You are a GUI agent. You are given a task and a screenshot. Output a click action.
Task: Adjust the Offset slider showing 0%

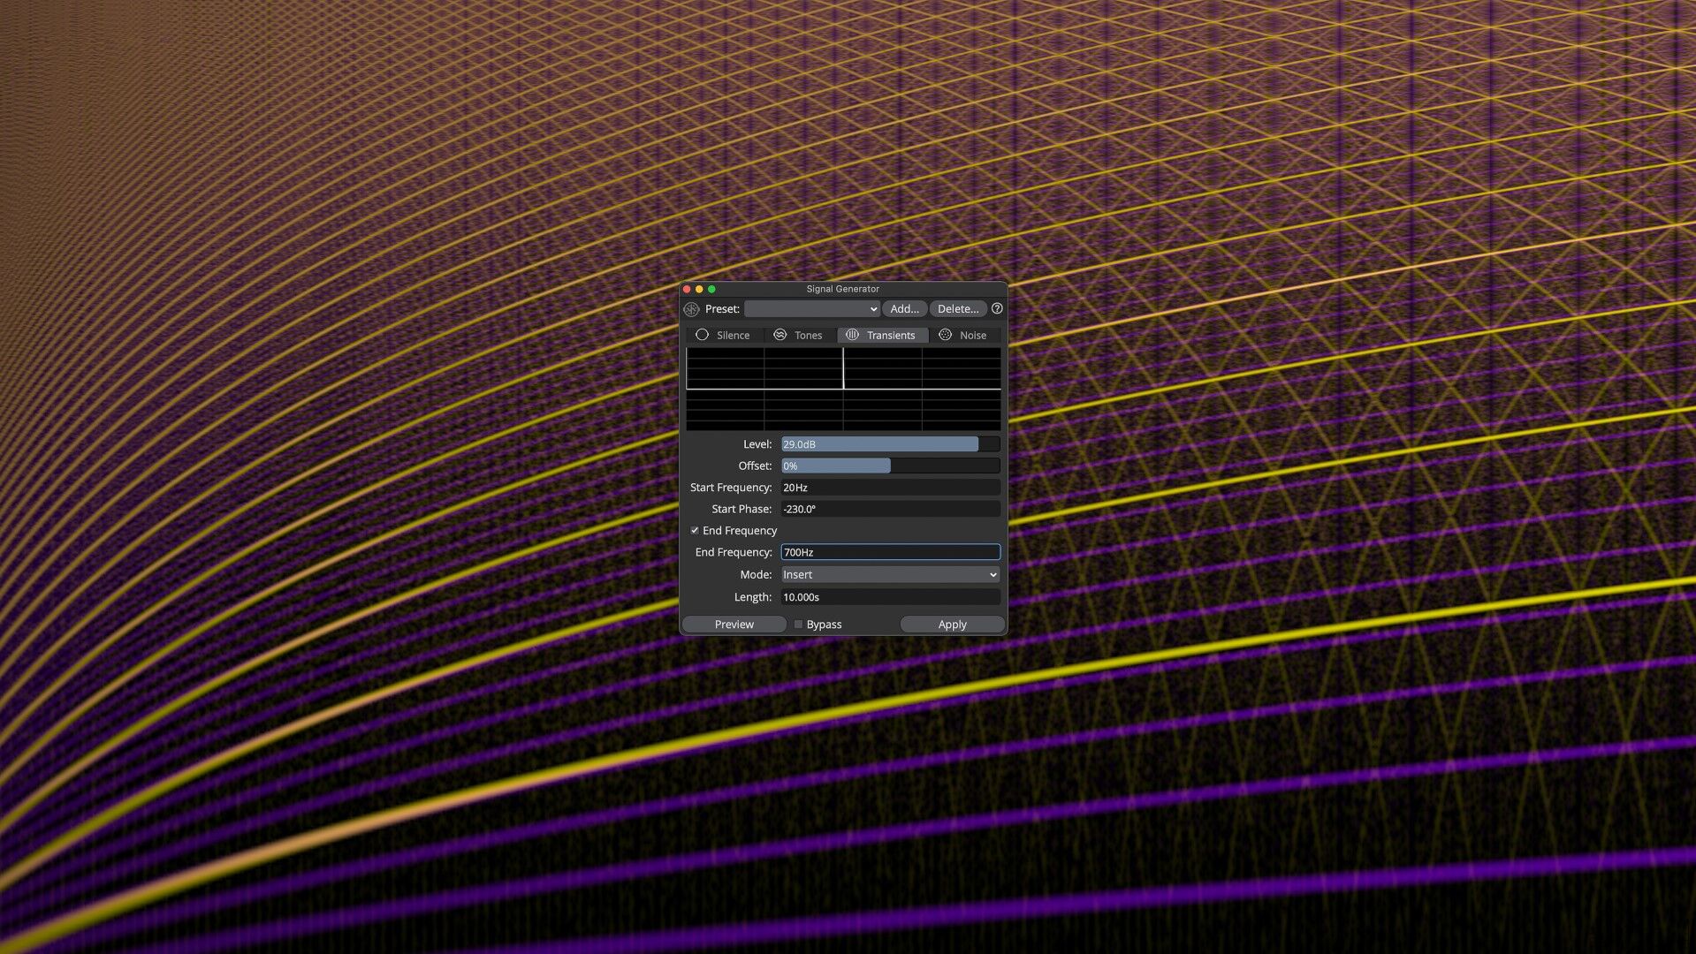[890, 466]
